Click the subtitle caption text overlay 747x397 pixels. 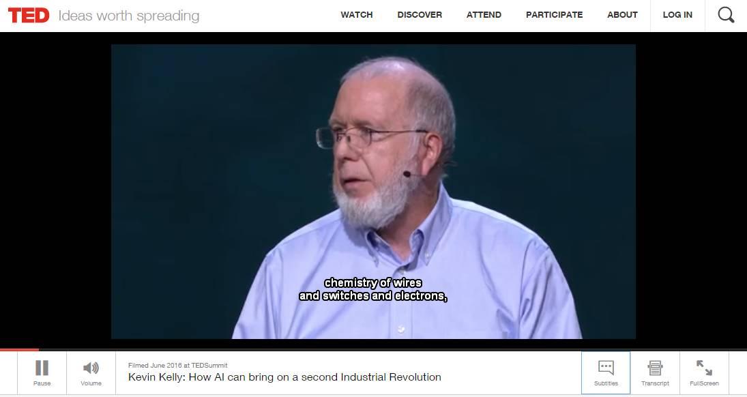pyautogui.click(x=373, y=289)
